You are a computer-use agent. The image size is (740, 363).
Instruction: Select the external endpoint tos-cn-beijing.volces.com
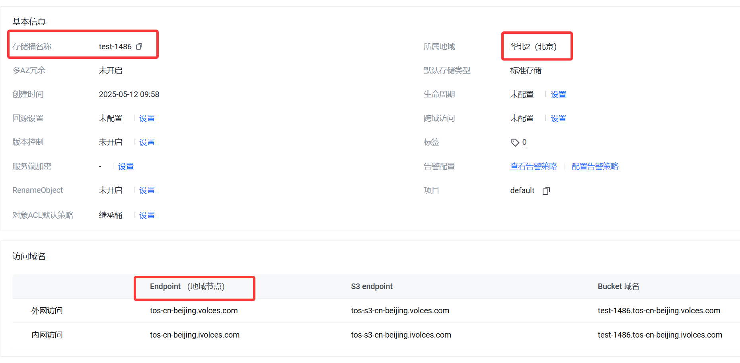194,311
